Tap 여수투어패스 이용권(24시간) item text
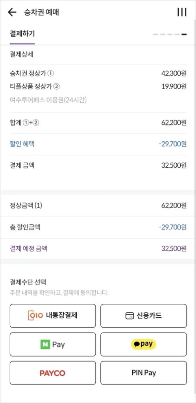196x403 pixels. pyautogui.click(x=48, y=100)
